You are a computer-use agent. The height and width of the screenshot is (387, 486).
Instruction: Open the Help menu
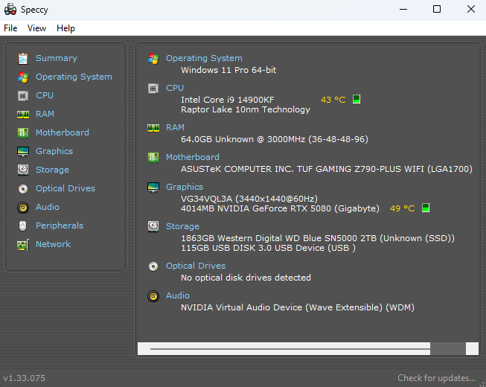pos(65,28)
